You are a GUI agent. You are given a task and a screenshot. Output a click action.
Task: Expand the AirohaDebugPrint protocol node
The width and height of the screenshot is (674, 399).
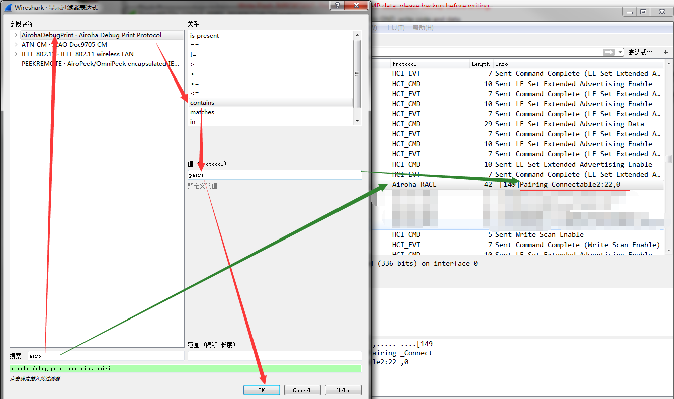click(x=16, y=35)
